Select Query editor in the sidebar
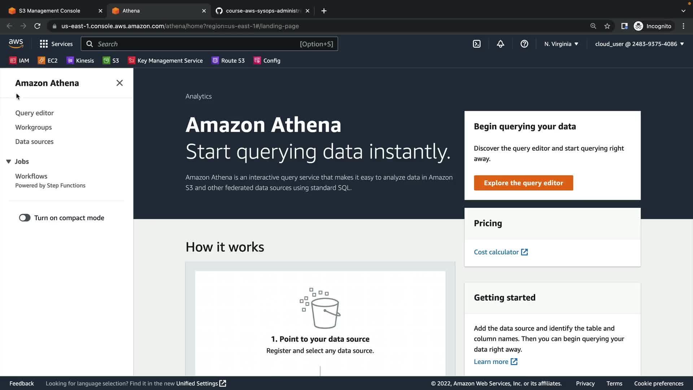 (x=34, y=113)
